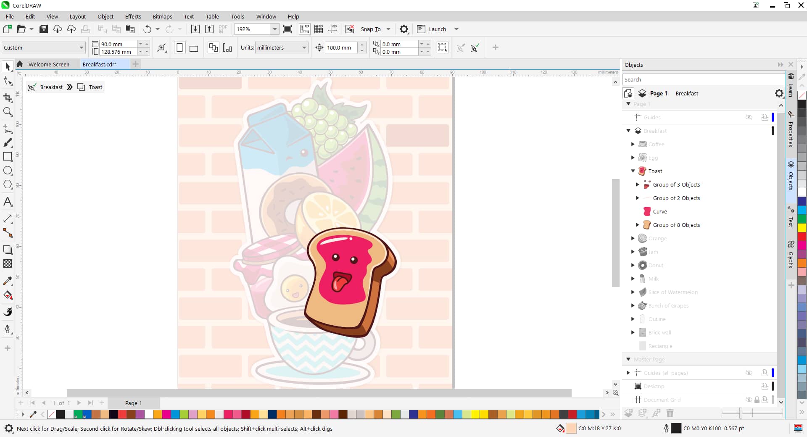Click the page width field 90.0 mm
The height and width of the screenshot is (437, 807).
118,44
